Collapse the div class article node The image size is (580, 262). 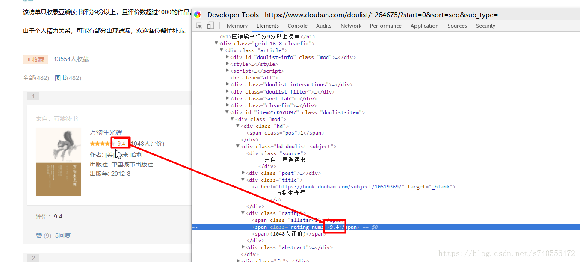(x=222, y=50)
